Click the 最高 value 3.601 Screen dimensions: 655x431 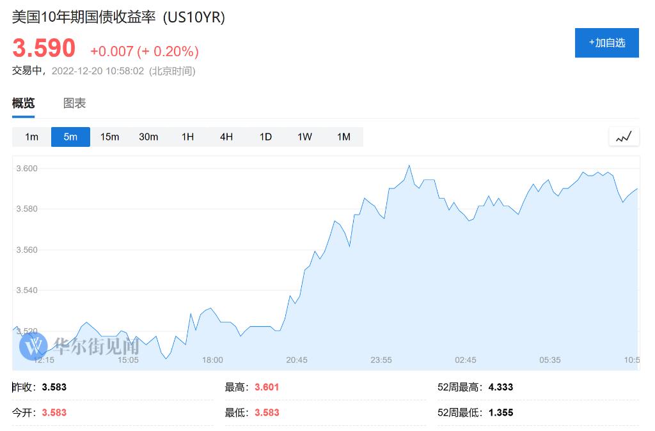click(x=267, y=387)
